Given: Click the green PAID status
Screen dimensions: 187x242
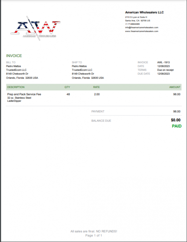Looking at the screenshot, I should [177, 126].
